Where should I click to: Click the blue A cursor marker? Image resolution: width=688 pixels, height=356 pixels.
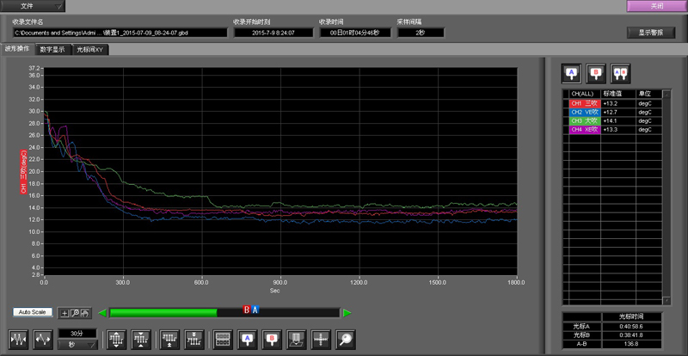point(255,310)
